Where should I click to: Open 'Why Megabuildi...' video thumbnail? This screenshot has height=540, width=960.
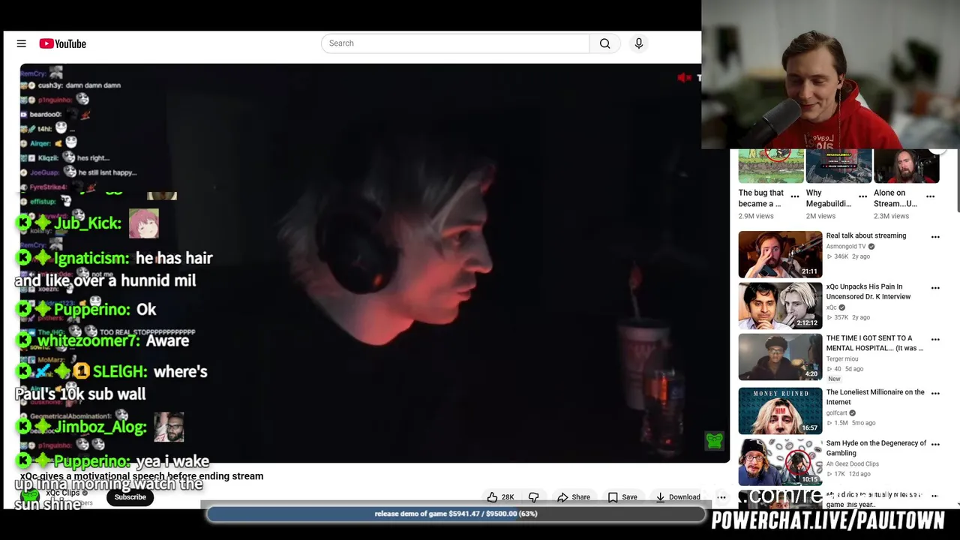click(x=838, y=166)
